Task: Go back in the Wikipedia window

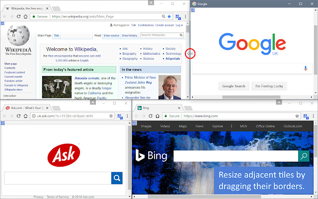Action: pyautogui.click(x=5, y=16)
